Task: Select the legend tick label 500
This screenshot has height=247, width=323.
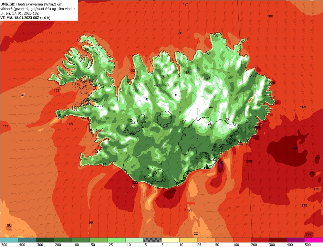Action: click(x=308, y=245)
